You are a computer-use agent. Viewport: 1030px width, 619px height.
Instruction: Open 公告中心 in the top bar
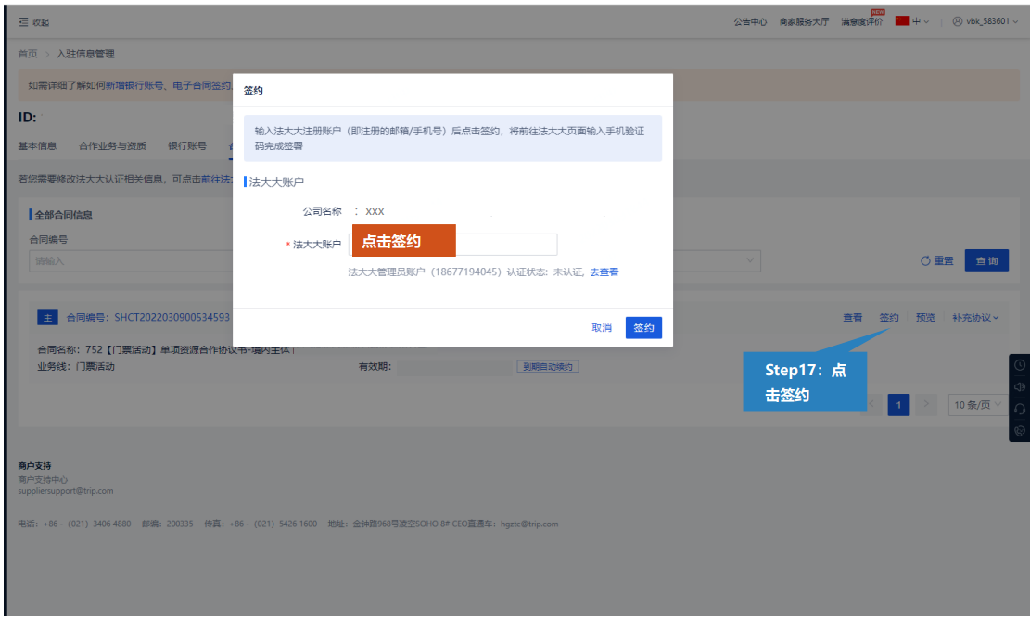749,22
